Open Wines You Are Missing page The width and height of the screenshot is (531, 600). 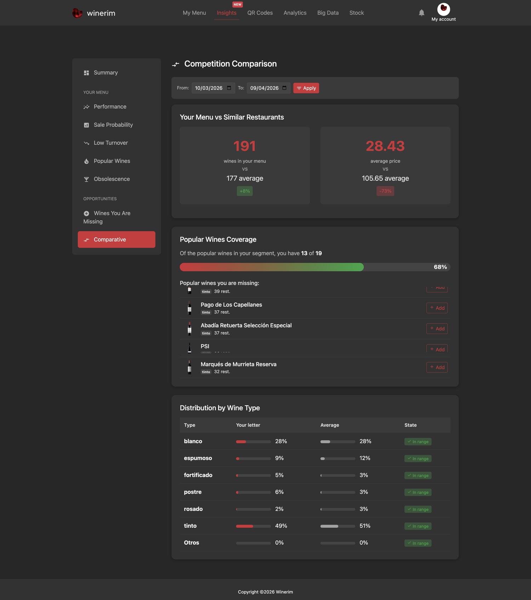tap(116, 217)
